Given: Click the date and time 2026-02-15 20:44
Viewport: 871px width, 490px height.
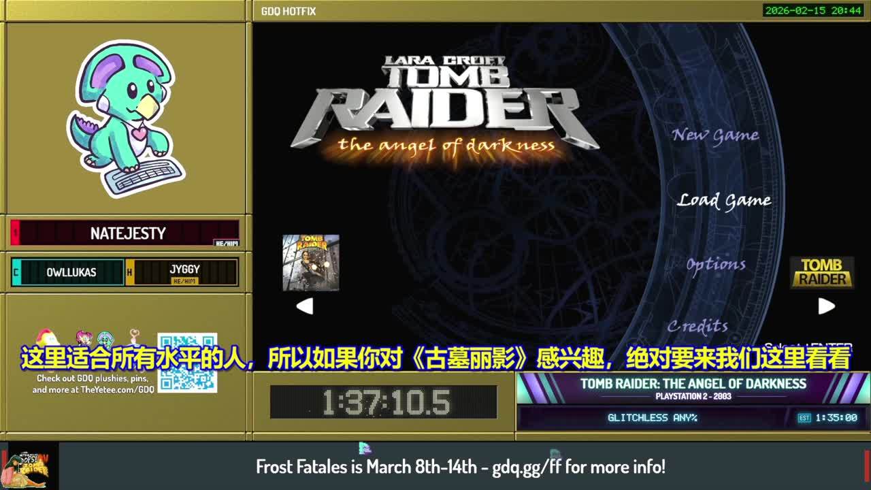Looking at the screenshot, I should pos(813,11).
